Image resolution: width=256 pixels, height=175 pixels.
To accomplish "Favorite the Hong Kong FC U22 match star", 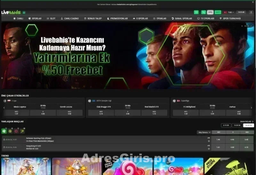I will 209,149.
